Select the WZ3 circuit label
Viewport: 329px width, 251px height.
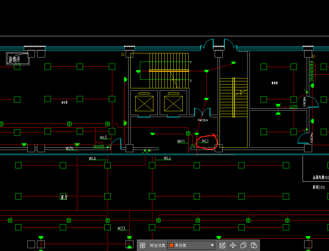coord(121,228)
